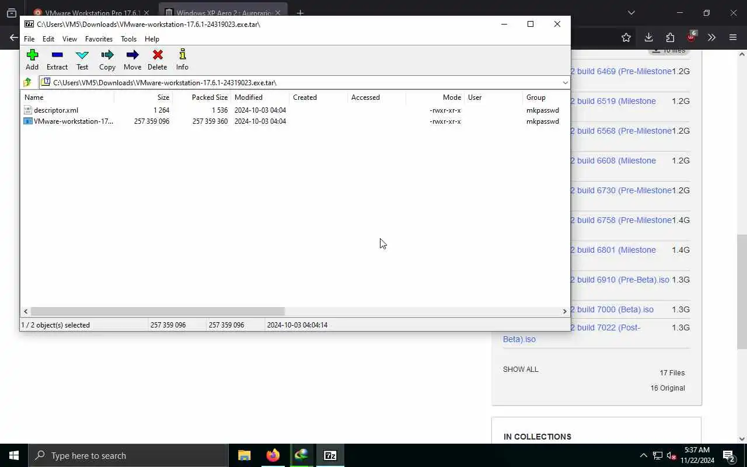
Task: Open the Tools menu
Action: 128,39
